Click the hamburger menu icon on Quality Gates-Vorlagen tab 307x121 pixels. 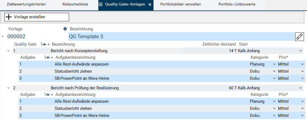tap(101, 5)
